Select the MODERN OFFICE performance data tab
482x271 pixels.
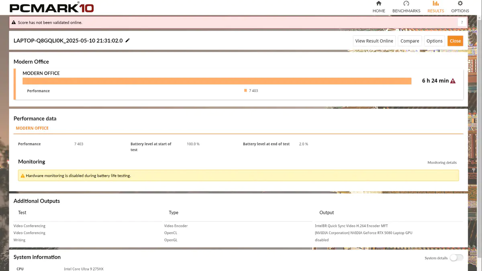click(32, 128)
